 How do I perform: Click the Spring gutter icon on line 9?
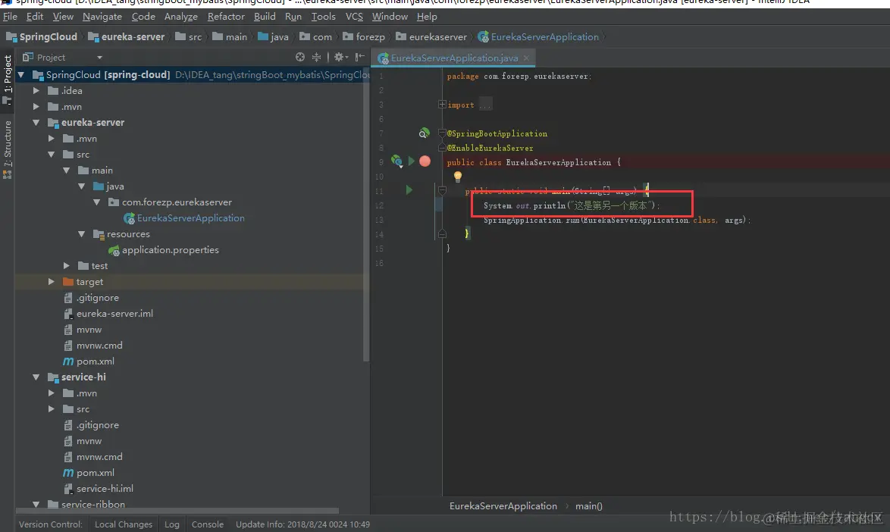(396, 161)
